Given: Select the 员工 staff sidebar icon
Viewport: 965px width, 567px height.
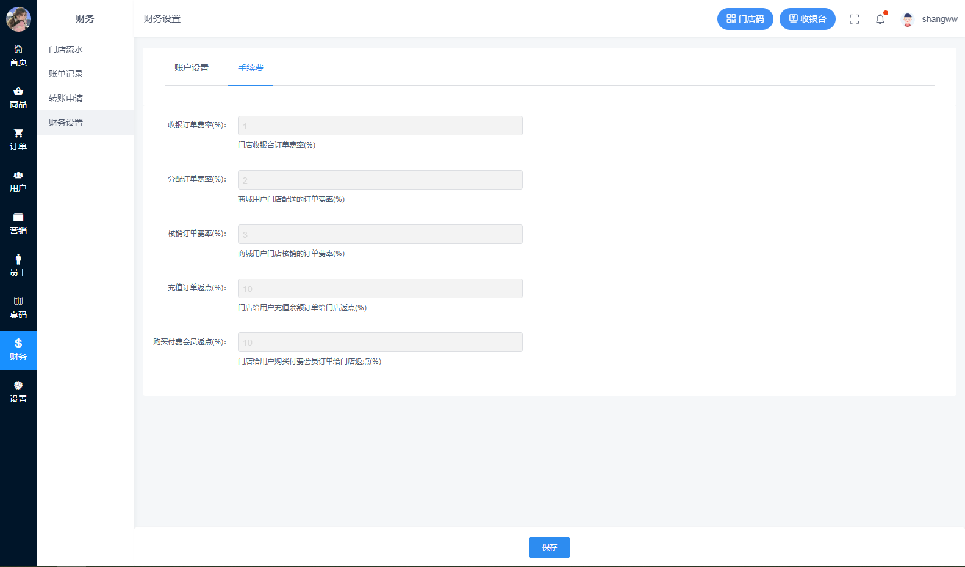Looking at the screenshot, I should pyautogui.click(x=18, y=260).
